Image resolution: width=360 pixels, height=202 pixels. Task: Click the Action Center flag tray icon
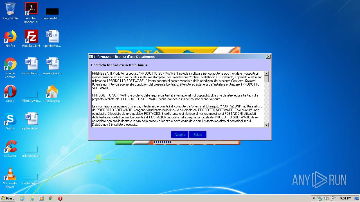[333, 198]
